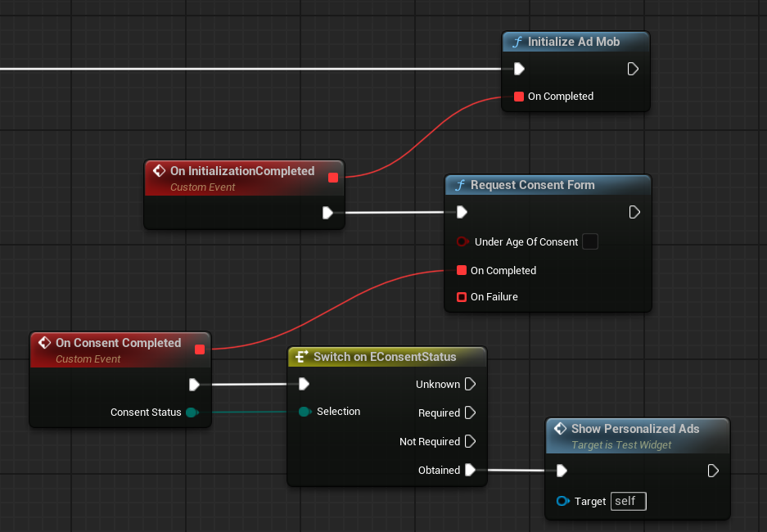Select the Switch on EConsentStatus node title
The height and width of the screenshot is (532, 767).
coord(385,357)
